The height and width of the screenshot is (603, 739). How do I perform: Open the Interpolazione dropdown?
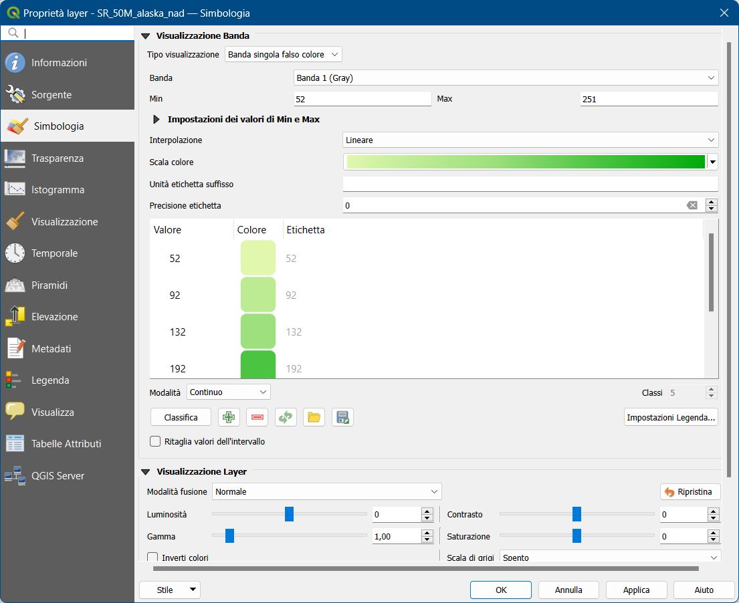point(530,140)
